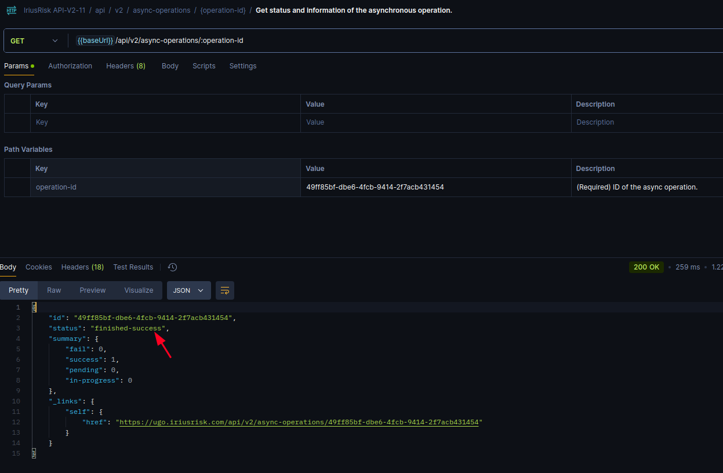The width and height of the screenshot is (723, 473).
Task: Click the IriusRisk logo icon
Action: pos(11,10)
